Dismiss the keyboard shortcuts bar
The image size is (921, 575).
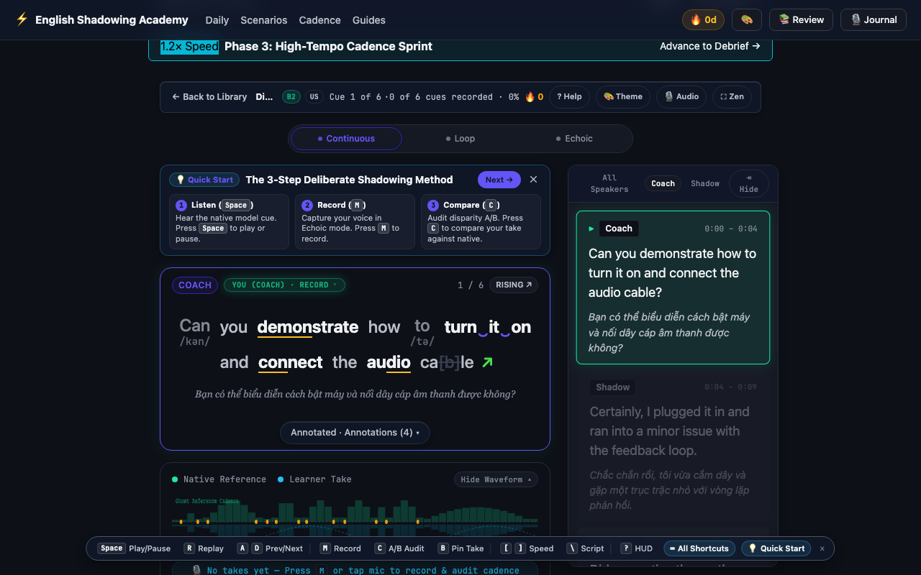pyautogui.click(x=822, y=548)
